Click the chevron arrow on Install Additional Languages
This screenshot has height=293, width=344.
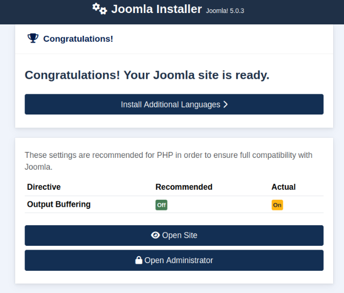coord(225,104)
